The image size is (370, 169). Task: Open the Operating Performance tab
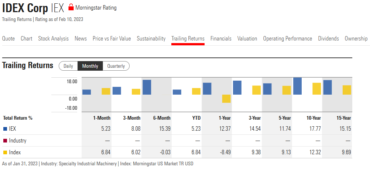click(x=287, y=39)
